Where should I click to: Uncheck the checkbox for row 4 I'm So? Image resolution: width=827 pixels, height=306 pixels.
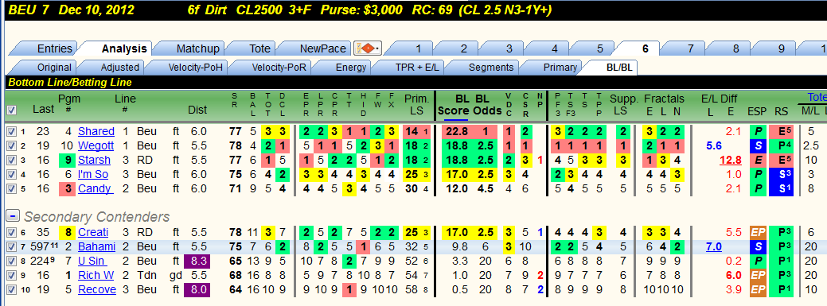point(11,174)
